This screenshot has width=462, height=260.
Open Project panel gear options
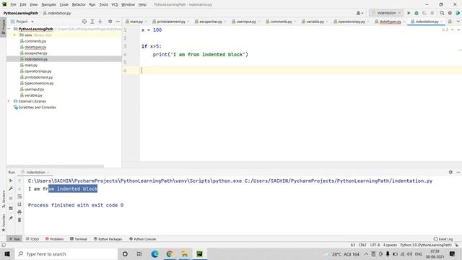(110, 22)
